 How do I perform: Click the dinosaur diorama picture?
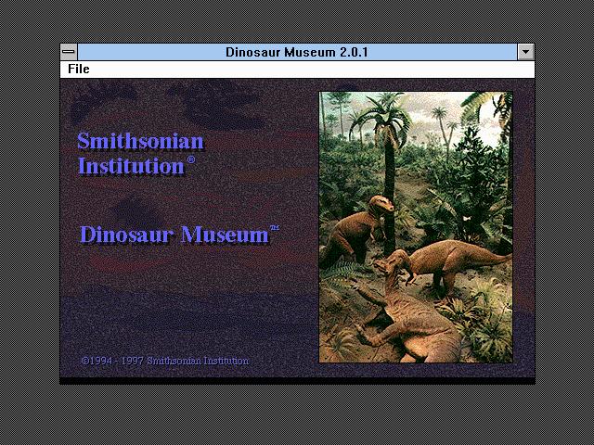click(416, 227)
